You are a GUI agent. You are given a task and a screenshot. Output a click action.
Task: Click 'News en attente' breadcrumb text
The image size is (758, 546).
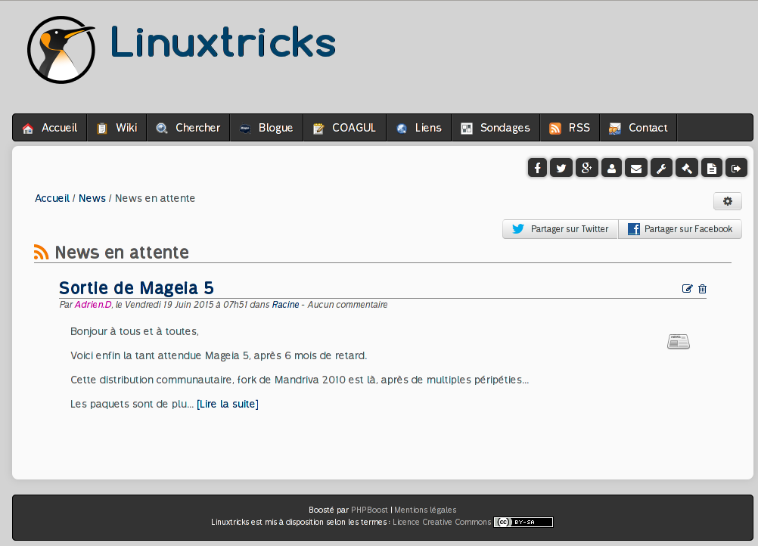[x=154, y=198]
